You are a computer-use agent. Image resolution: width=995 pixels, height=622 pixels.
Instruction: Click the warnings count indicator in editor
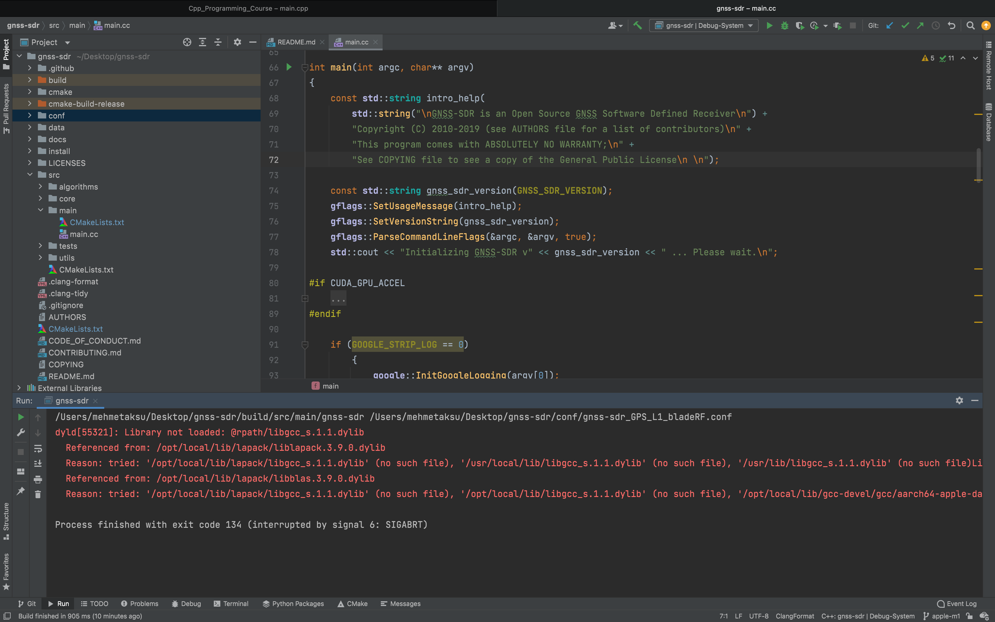pos(928,58)
